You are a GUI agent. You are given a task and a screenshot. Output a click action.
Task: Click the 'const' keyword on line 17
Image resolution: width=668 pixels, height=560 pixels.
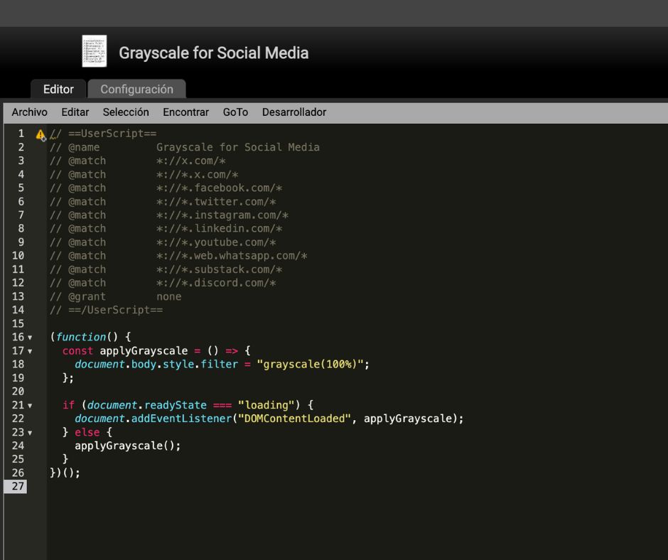(x=77, y=351)
